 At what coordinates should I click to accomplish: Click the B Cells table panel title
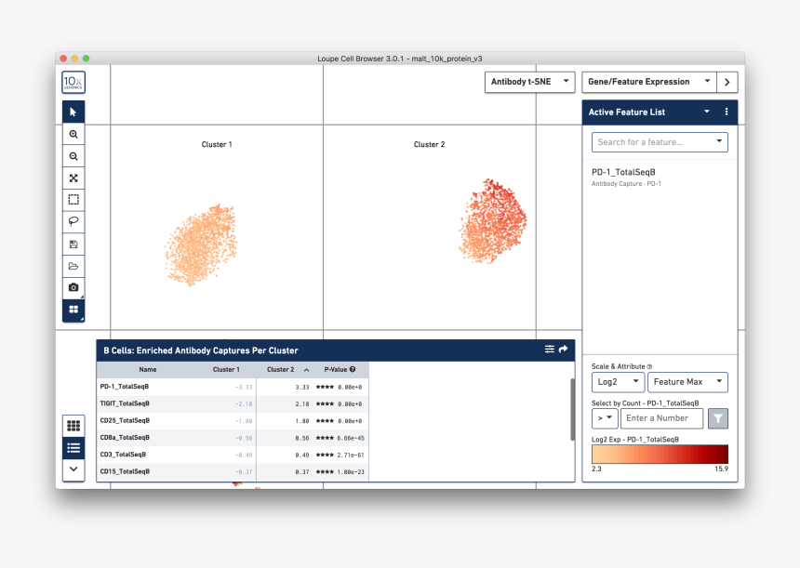pos(201,350)
